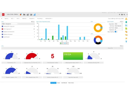Click the Organization input field
This screenshot has width=128, height=96.
coord(119,24)
